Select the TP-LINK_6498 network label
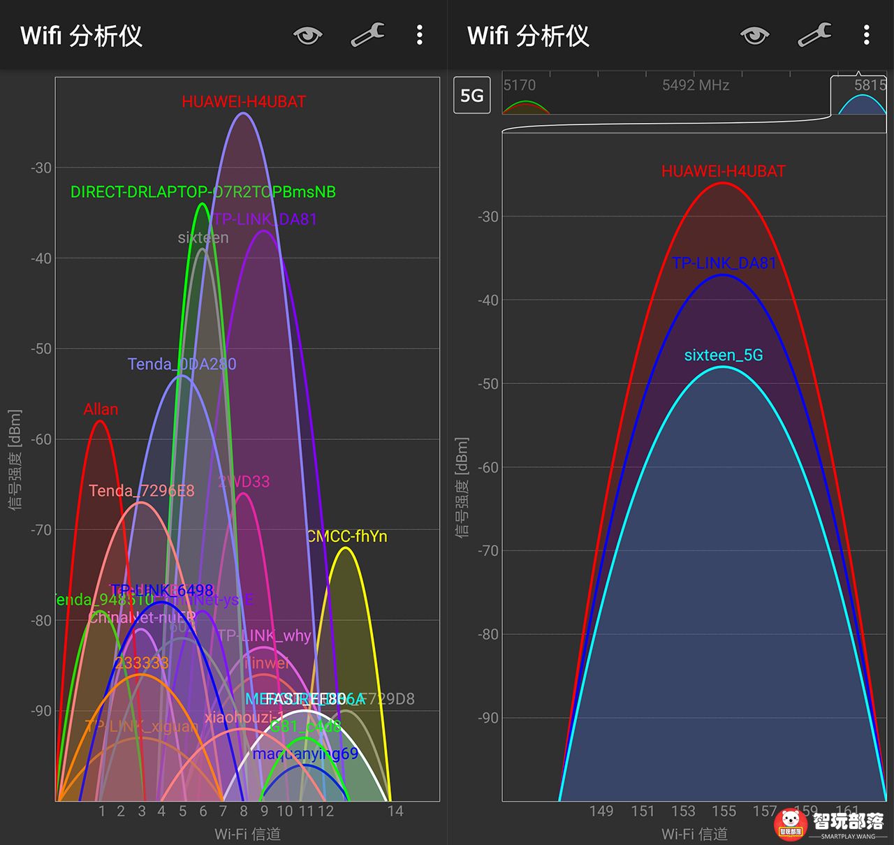This screenshot has width=894, height=845. (x=162, y=591)
